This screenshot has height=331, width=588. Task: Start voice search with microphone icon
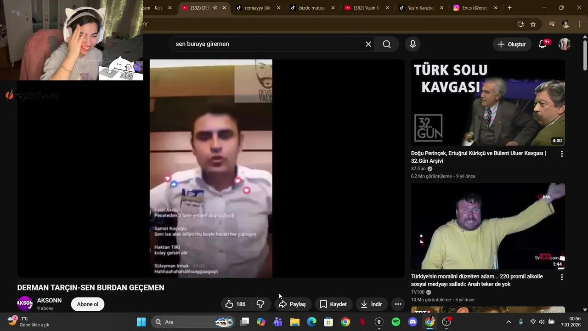coord(413,44)
